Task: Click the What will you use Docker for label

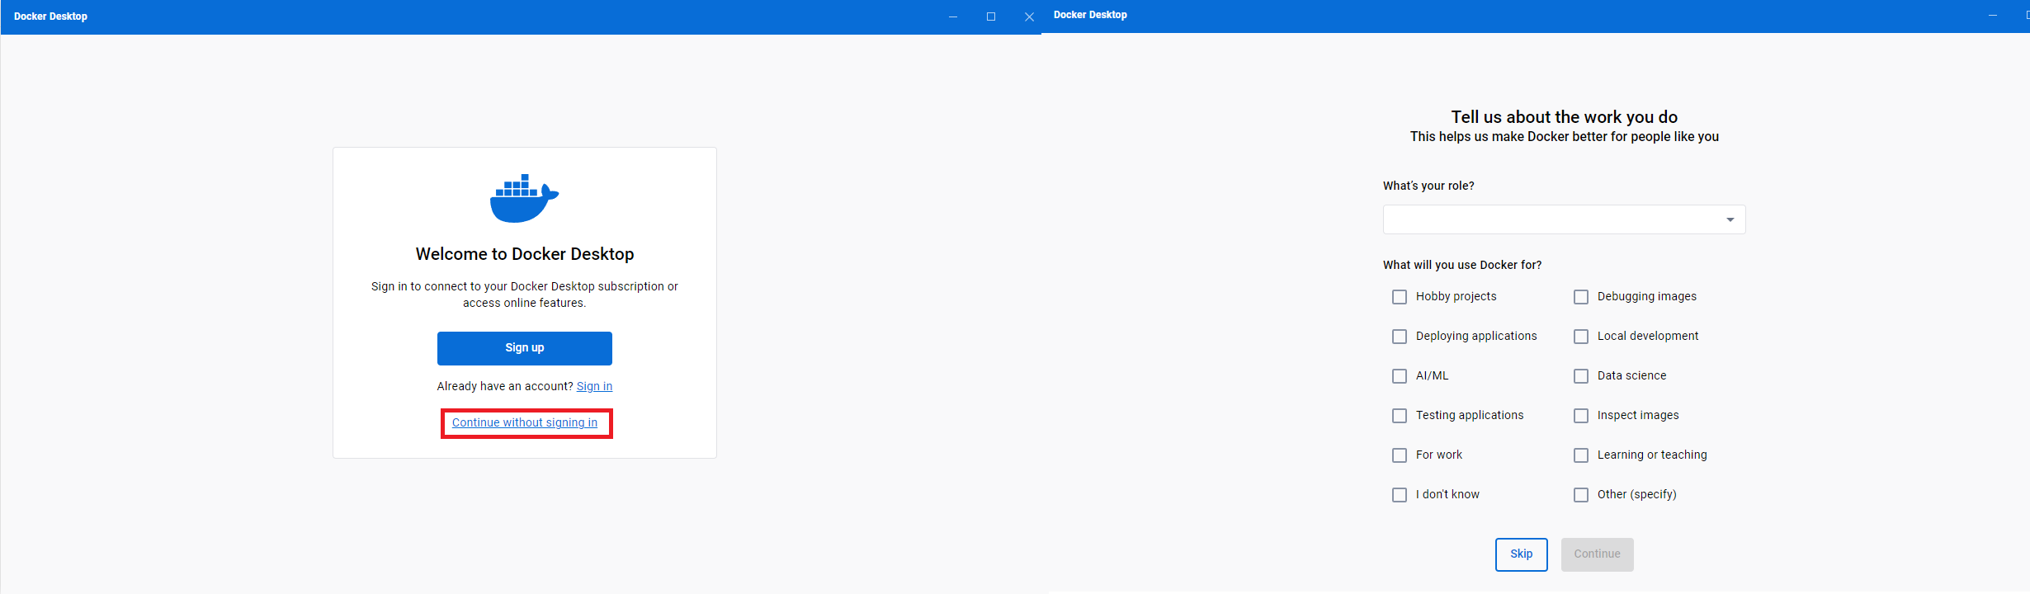Action: point(1462,265)
